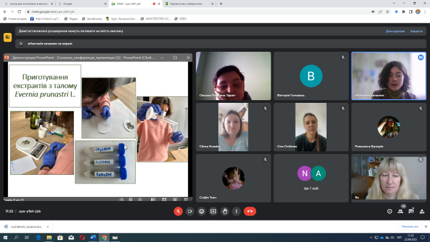Open the activities icon in Meet
430x242 pixels.
(422, 211)
